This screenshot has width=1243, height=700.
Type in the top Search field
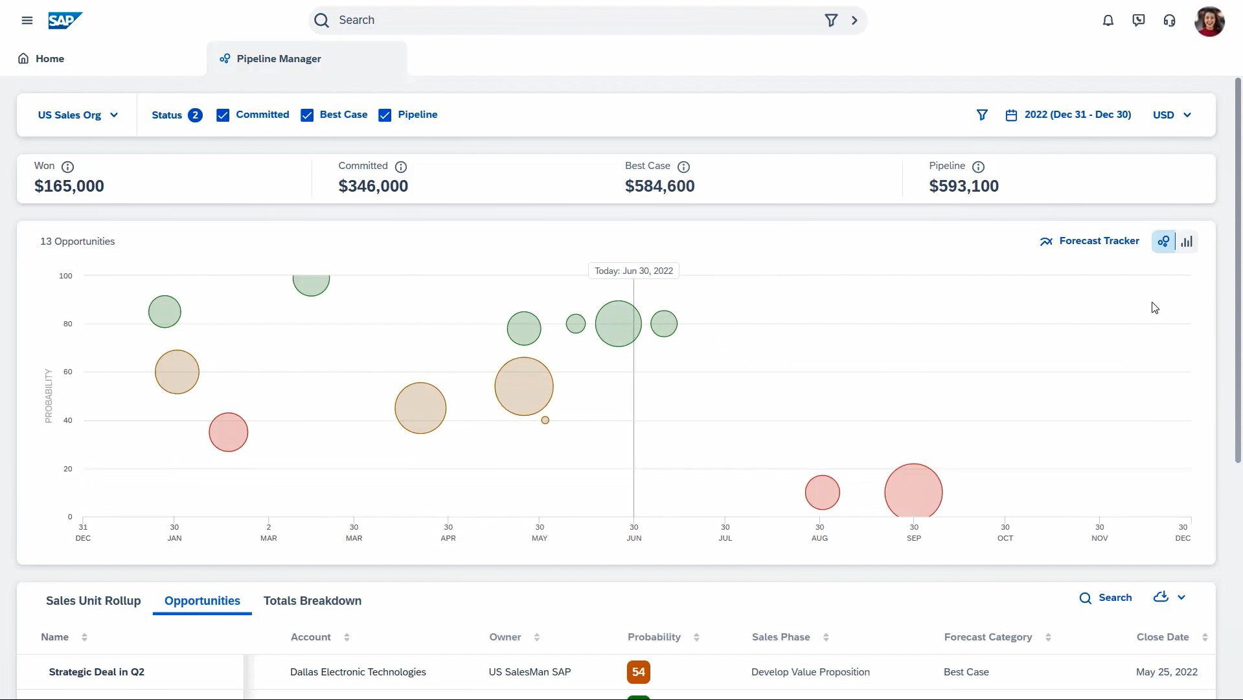point(570,20)
